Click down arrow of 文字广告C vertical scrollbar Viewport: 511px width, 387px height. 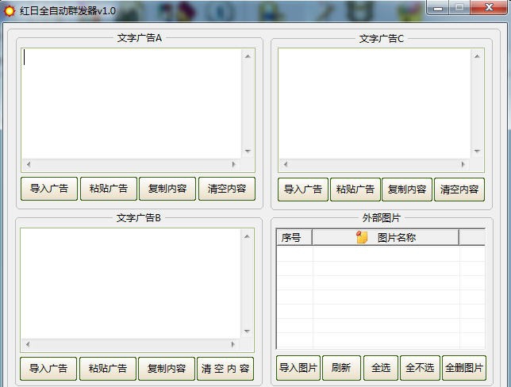(x=477, y=151)
